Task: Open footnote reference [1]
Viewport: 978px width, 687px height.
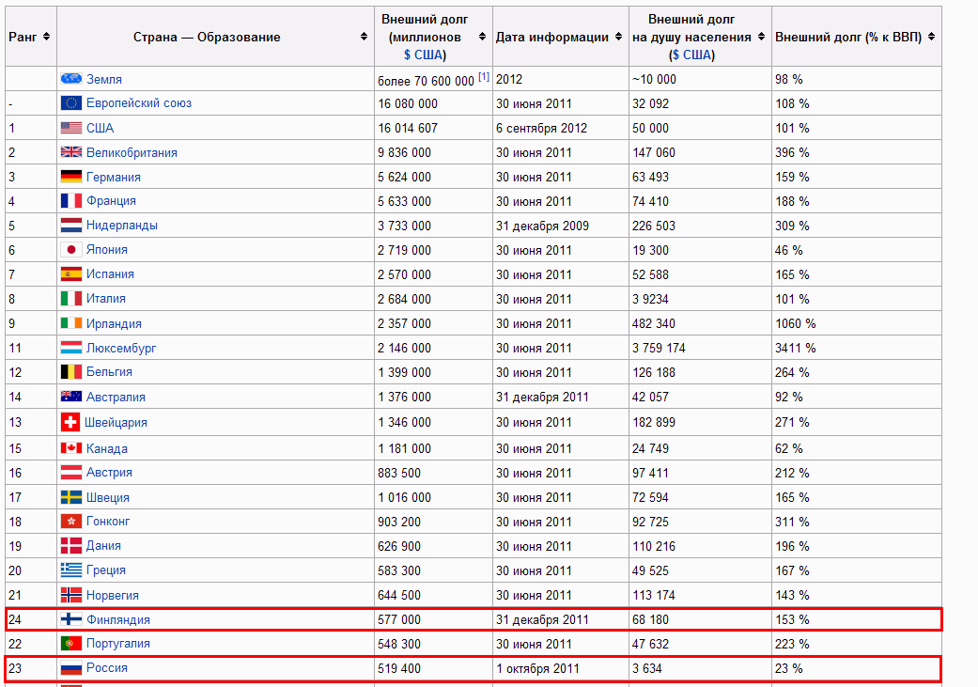Action: click(484, 77)
